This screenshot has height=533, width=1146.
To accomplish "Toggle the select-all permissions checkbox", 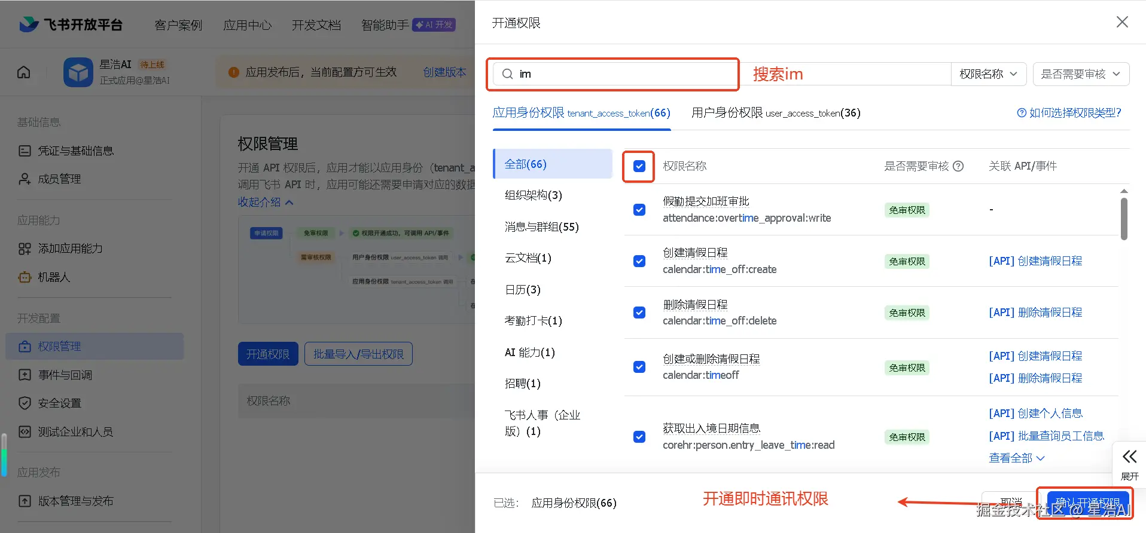I will pyautogui.click(x=639, y=166).
